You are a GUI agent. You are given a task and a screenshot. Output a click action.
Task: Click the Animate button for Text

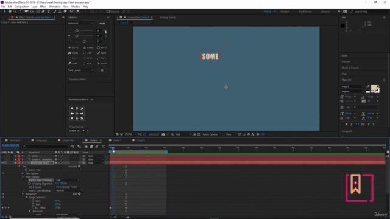[x=74, y=166]
